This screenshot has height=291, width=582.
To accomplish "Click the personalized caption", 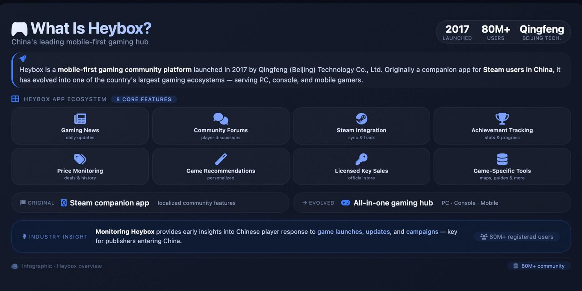I will click(221, 178).
